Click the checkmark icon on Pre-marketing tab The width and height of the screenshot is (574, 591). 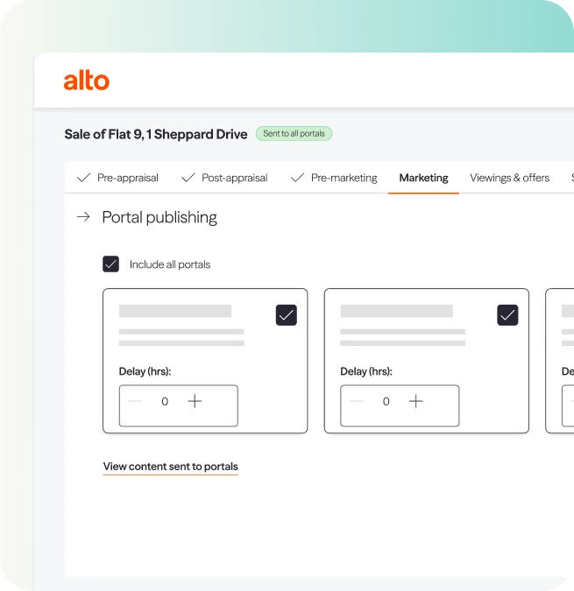point(297,178)
